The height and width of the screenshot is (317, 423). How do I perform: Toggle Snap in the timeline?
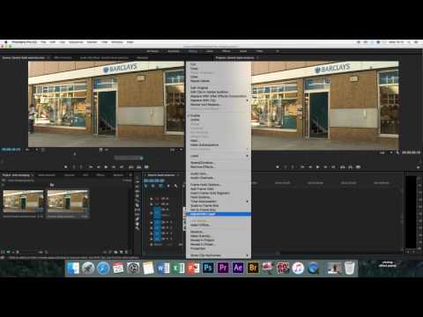(x=152, y=186)
